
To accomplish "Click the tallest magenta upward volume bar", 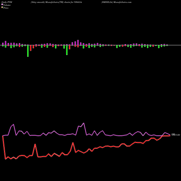I will 78,42.
